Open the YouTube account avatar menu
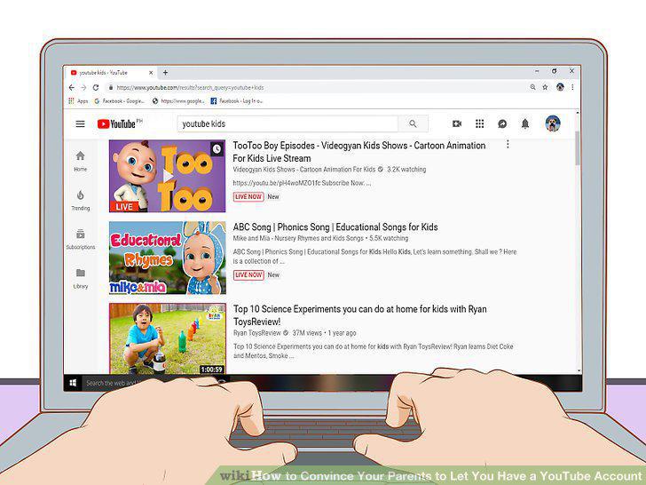The image size is (646, 485). [553, 123]
